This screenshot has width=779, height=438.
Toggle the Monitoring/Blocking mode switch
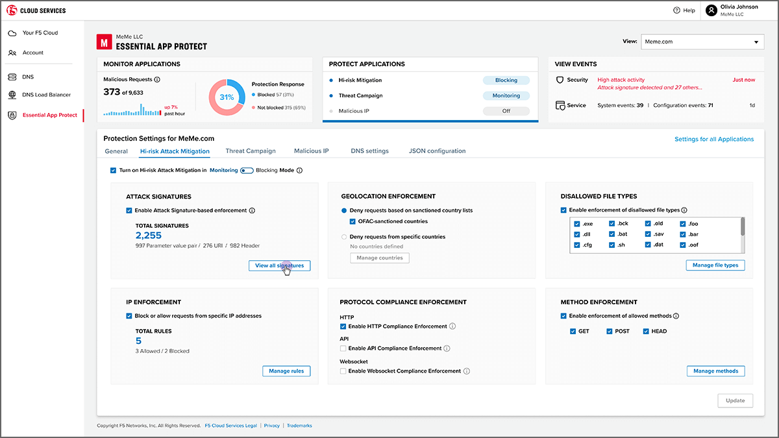(x=247, y=171)
